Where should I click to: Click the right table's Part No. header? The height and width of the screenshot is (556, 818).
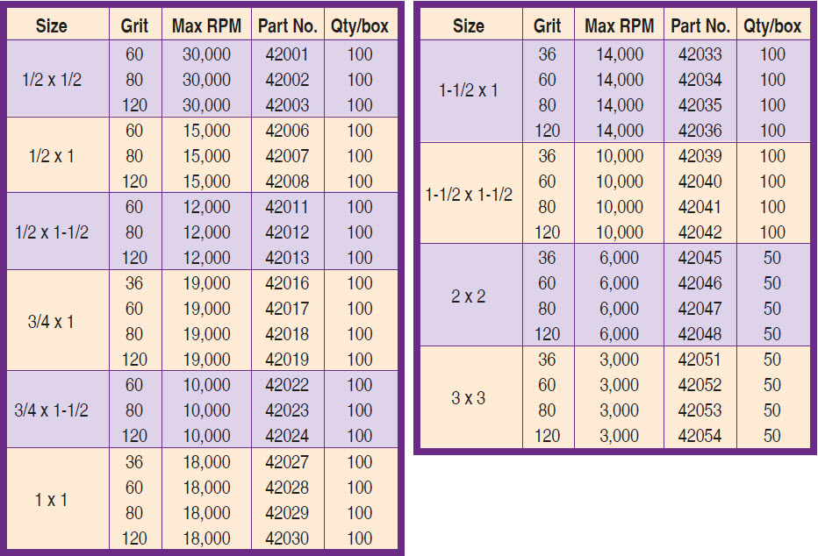pyautogui.click(x=700, y=26)
